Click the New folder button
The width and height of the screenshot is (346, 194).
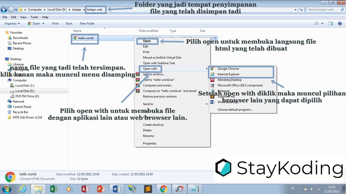coord(87,23)
